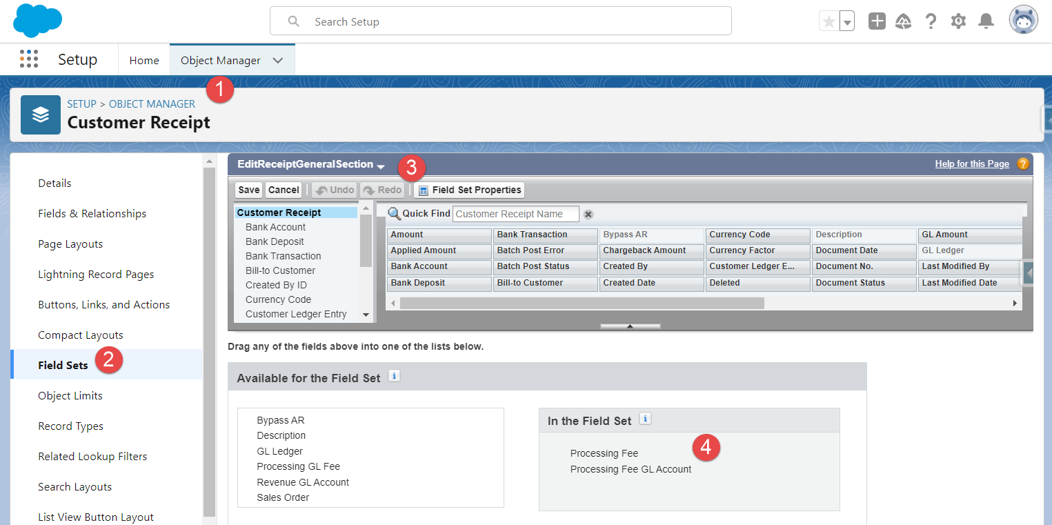This screenshot has width=1052, height=525.
Task: Select Processing Fee in the Field Set
Action: pos(604,453)
